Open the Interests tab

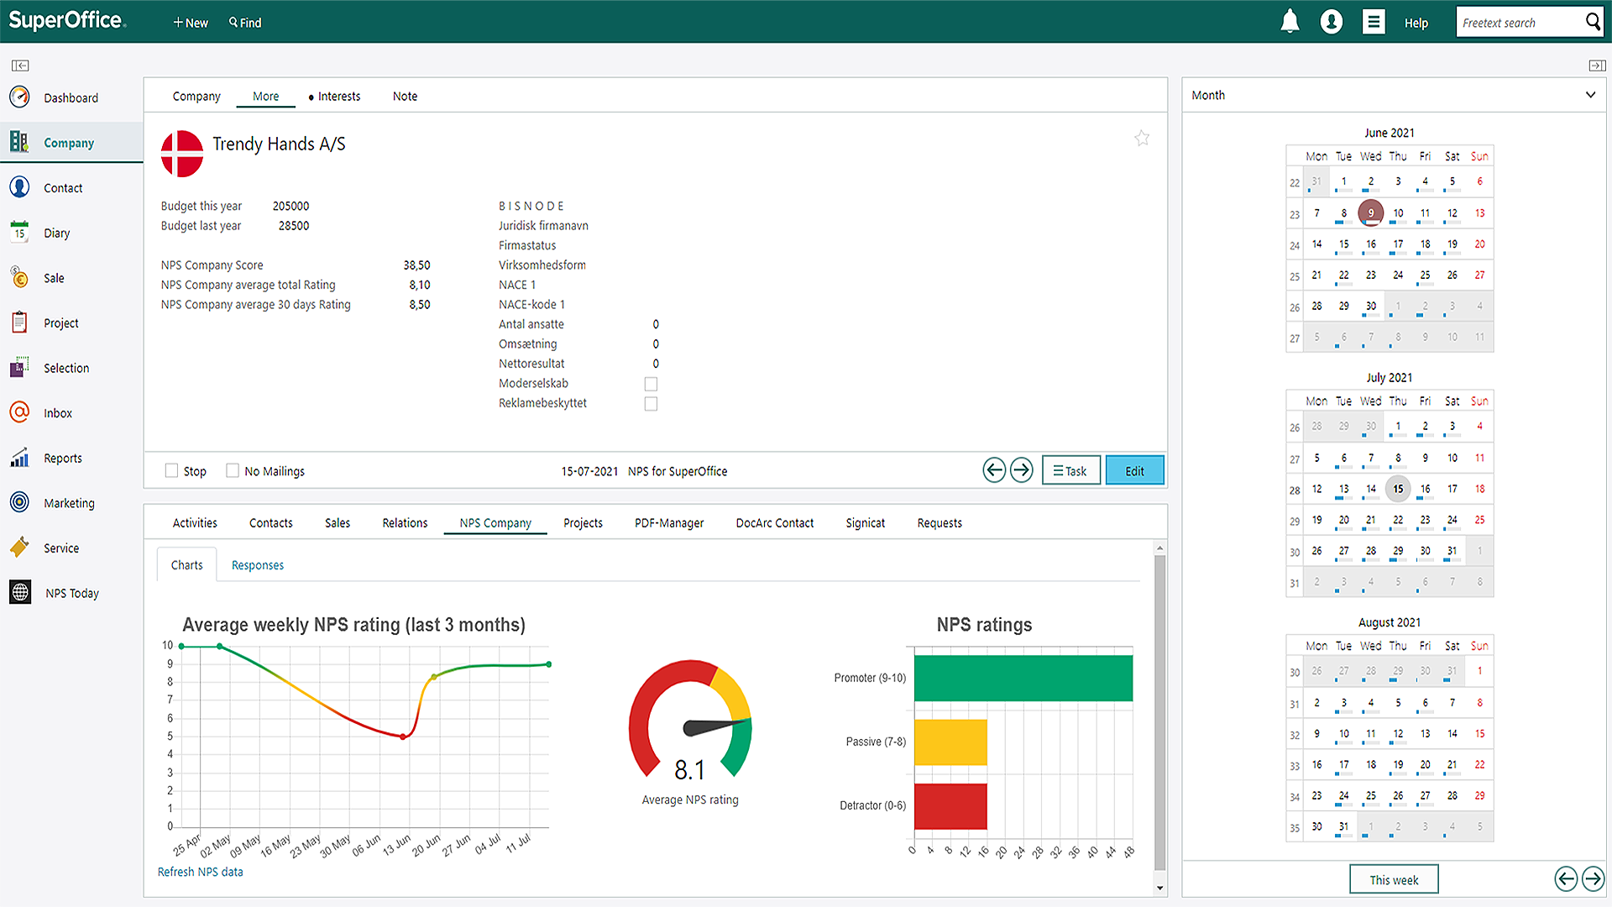point(338,97)
